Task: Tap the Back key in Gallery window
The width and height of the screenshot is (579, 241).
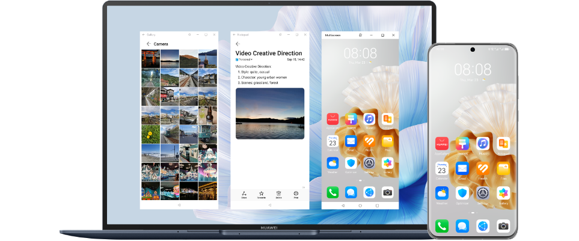Action: (x=179, y=205)
